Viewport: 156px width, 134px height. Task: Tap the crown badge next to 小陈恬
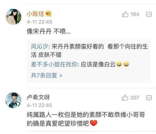[48, 13]
